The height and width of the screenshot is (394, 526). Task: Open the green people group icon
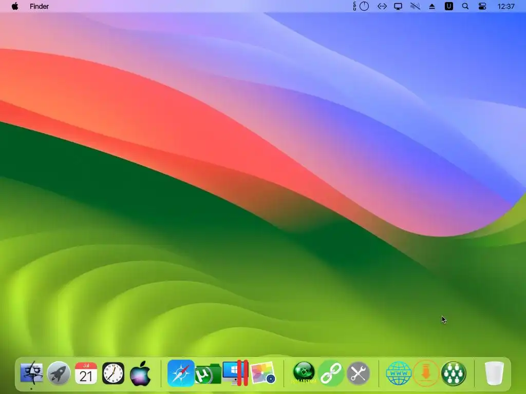(x=454, y=373)
